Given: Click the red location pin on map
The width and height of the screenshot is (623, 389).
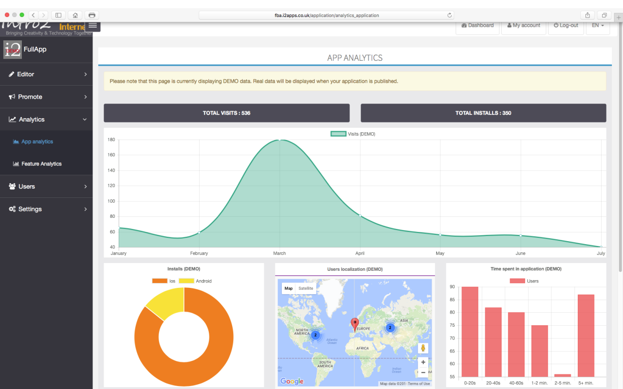Looking at the screenshot, I should click(x=355, y=324).
